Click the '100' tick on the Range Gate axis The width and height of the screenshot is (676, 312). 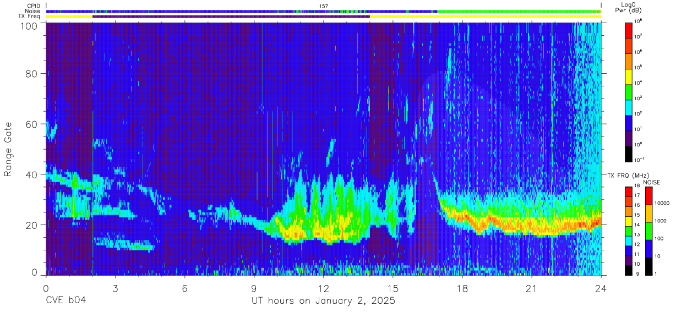click(x=29, y=25)
